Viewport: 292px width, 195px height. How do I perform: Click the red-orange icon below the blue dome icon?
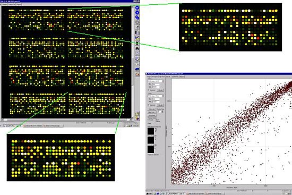coord(138,74)
